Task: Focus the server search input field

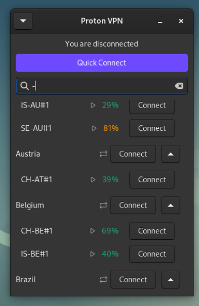Action: (x=102, y=86)
